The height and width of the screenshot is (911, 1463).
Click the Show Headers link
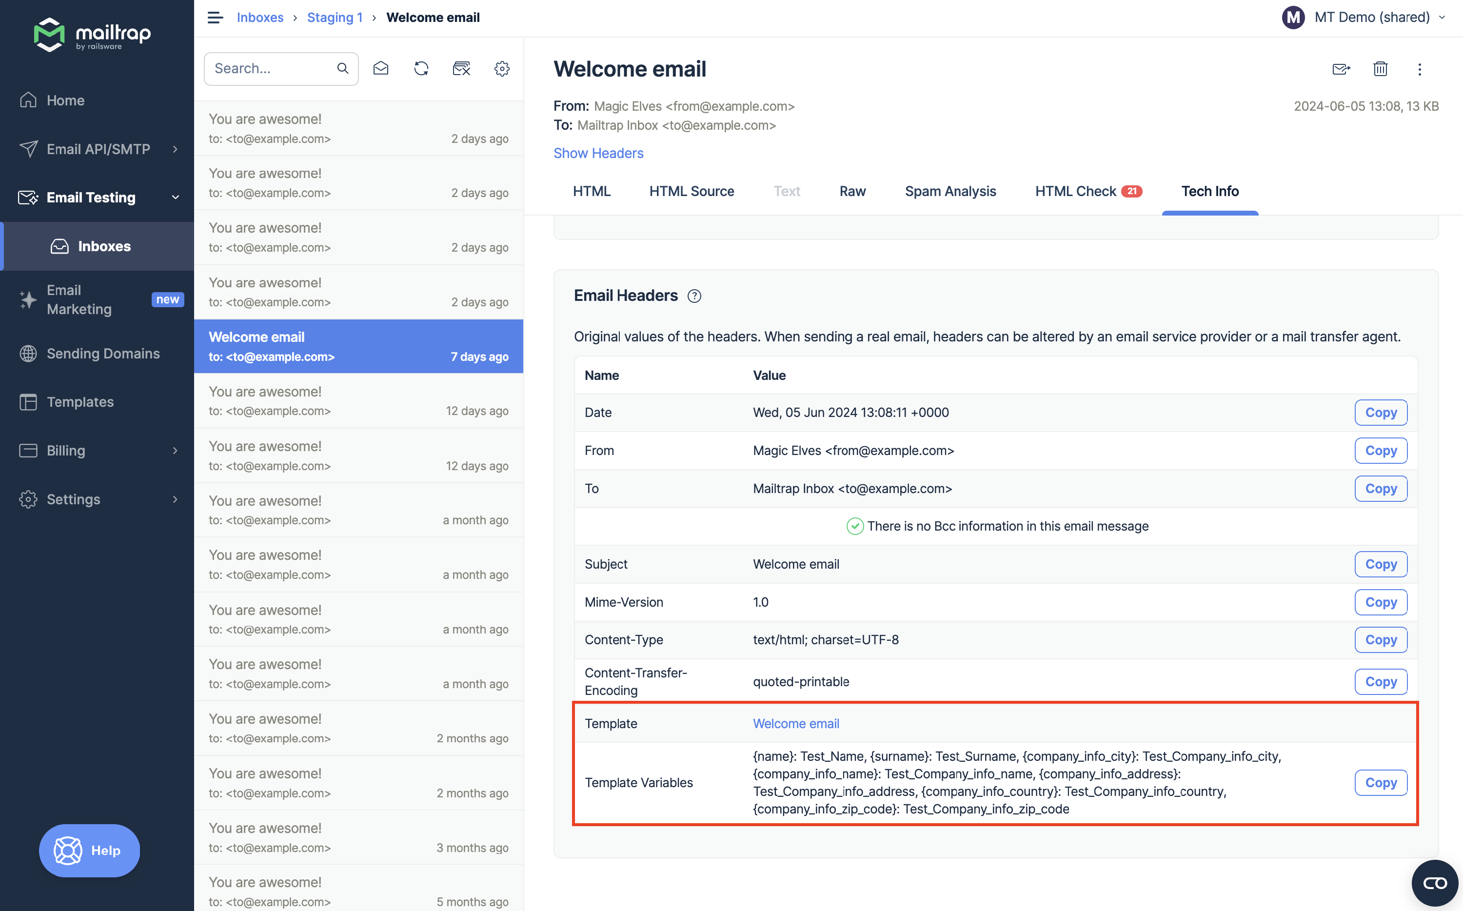598,153
